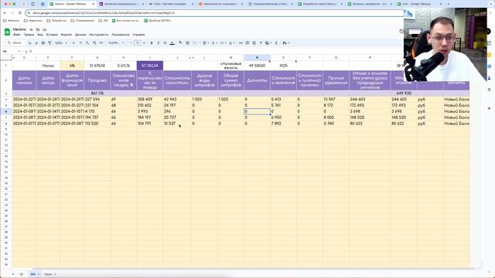Toggle strikethrough formatting
Image resolution: width=495 pixels, height=278 pixels.
(165, 43)
